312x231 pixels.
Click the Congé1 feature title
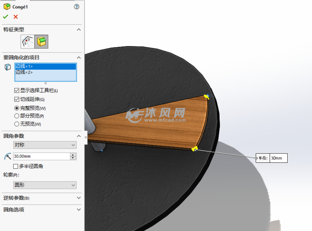pyautogui.click(x=20, y=7)
